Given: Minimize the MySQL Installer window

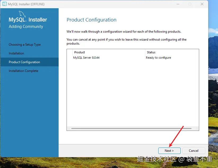Looking at the screenshot, I should pos(178,4).
